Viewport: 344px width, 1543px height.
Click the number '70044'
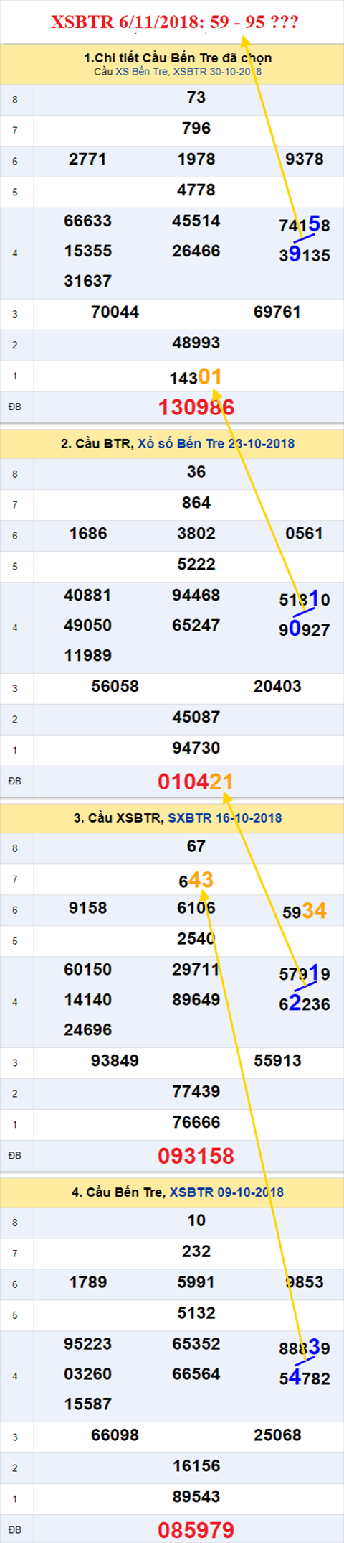(115, 312)
